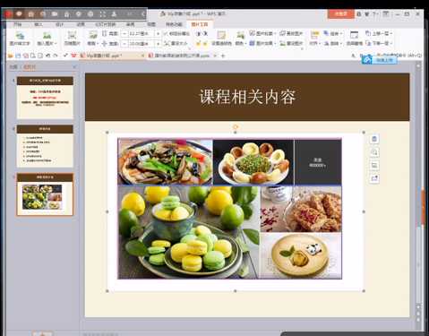Click the macaron and lemon photo in the slide
429x336 pixels.
tap(189, 232)
